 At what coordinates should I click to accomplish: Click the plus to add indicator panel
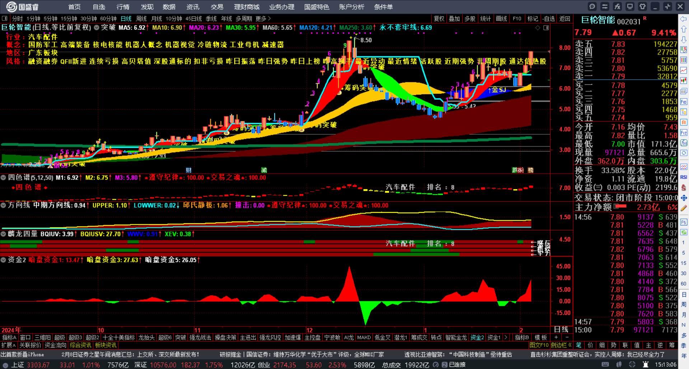point(556,337)
